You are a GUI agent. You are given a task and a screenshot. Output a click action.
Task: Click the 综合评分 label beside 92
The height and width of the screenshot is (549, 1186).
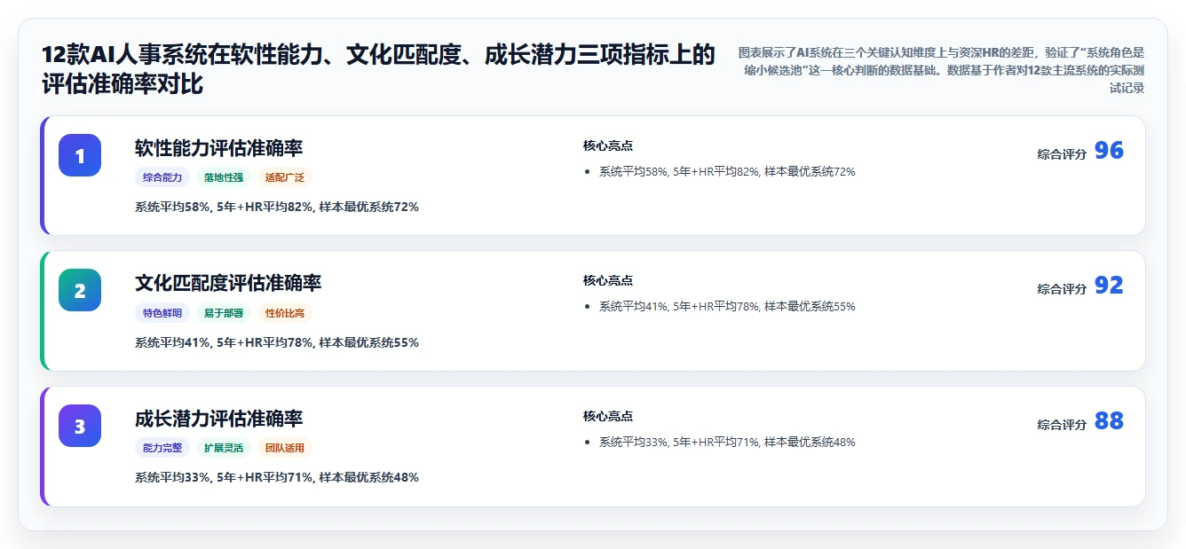[1062, 289]
